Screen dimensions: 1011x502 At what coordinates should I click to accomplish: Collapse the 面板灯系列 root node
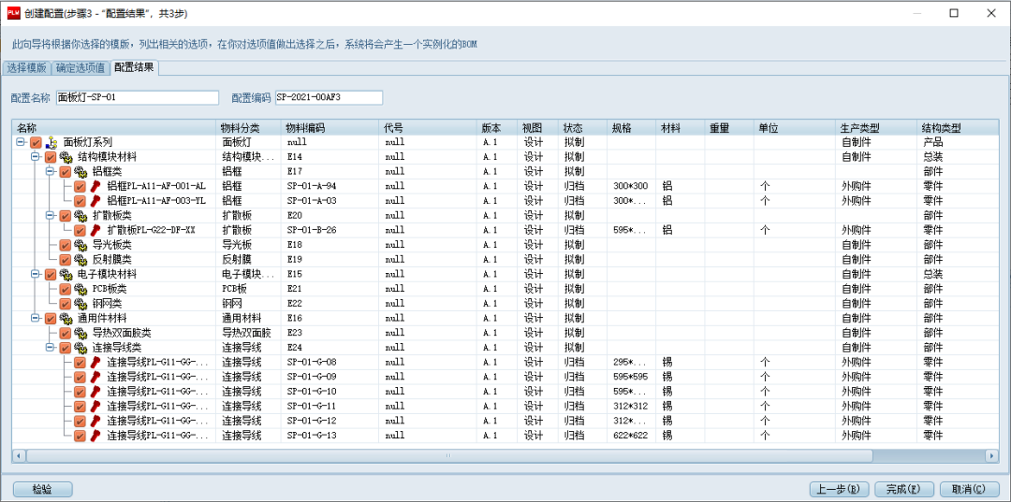tap(21, 142)
